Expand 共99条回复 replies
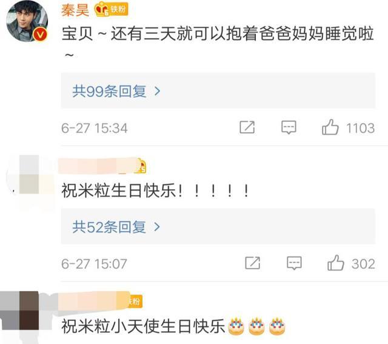 point(218,90)
